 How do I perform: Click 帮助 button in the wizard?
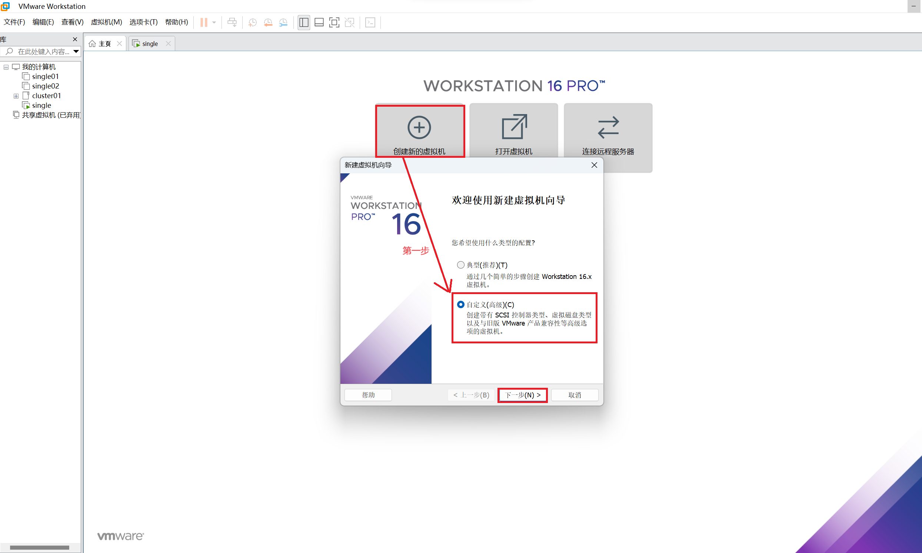368,395
